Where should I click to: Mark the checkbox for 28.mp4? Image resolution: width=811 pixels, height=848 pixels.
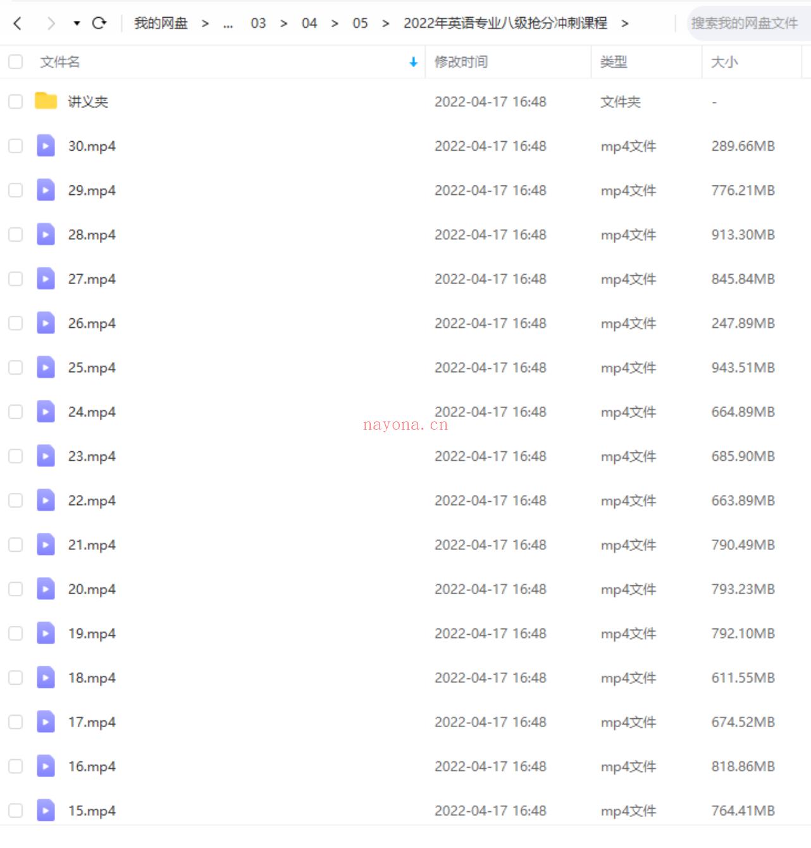(x=16, y=234)
